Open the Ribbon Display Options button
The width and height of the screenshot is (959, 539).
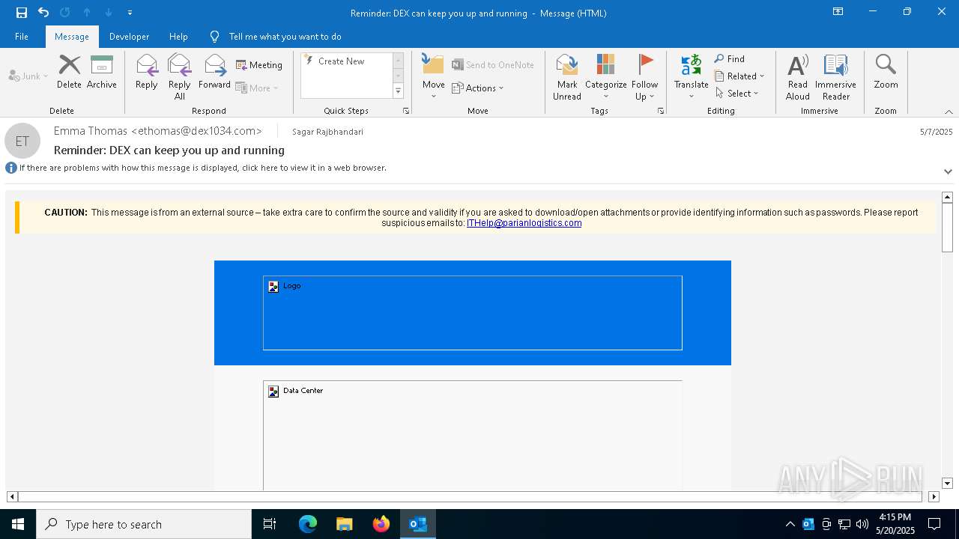[x=838, y=12]
